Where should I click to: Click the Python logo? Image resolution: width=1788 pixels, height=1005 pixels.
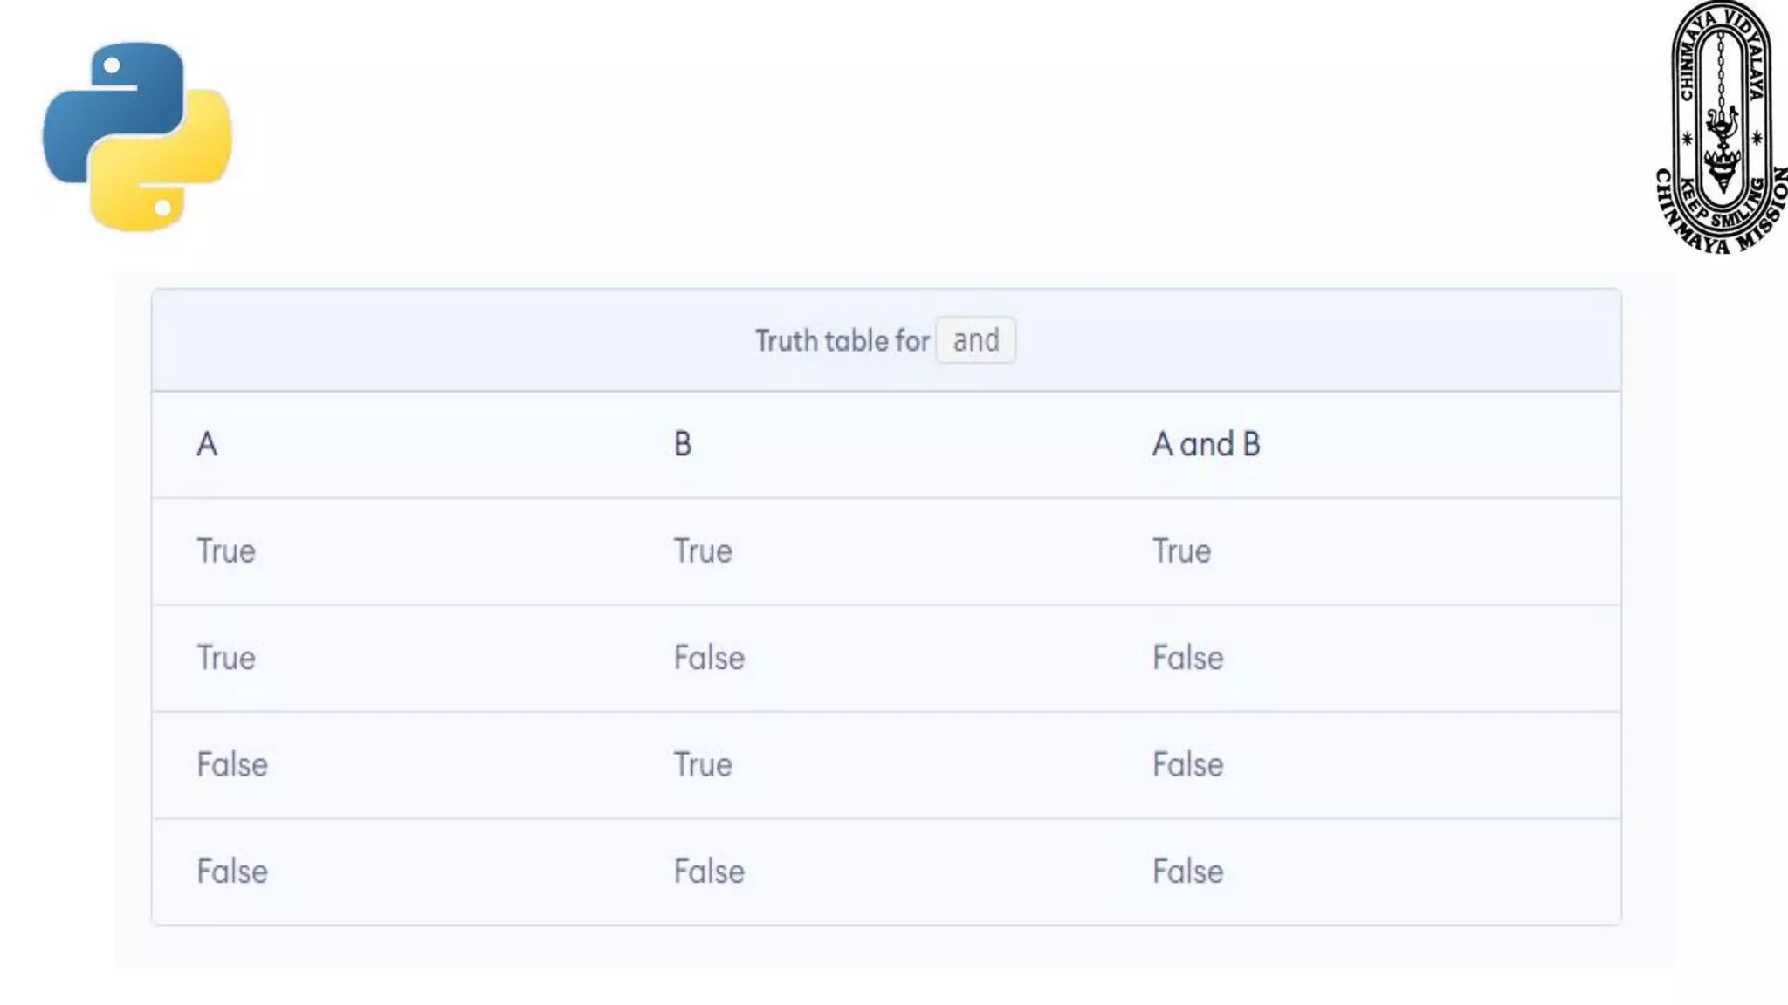pos(137,137)
